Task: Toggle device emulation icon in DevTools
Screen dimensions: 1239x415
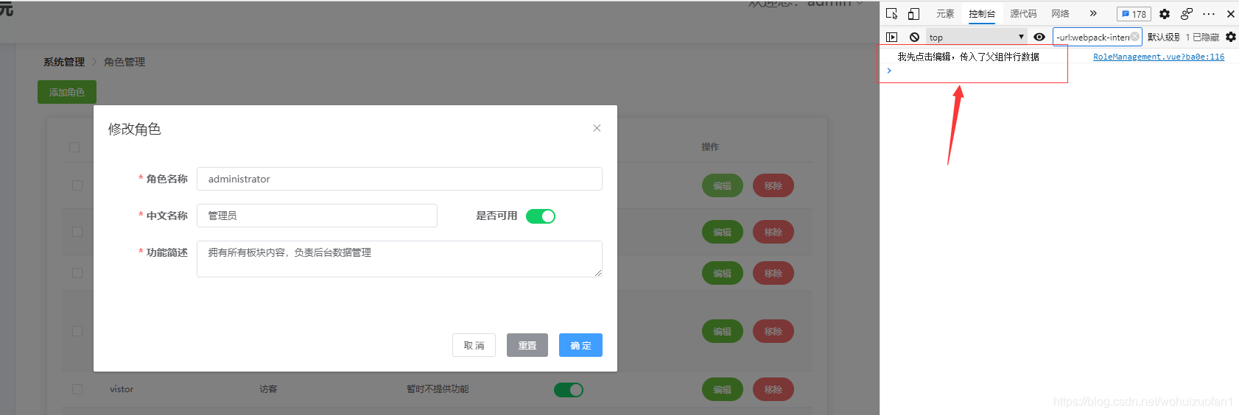Action: click(x=913, y=14)
